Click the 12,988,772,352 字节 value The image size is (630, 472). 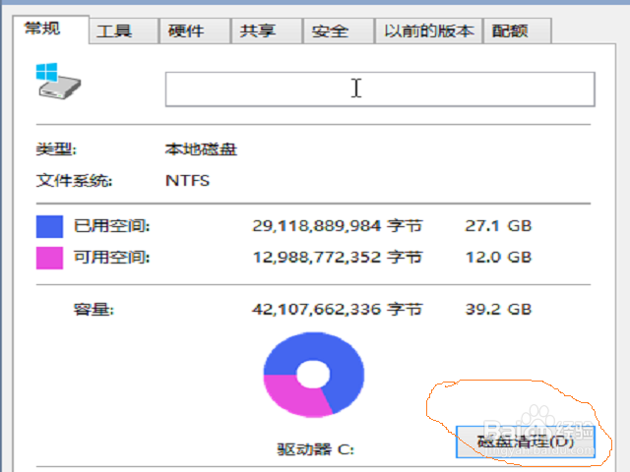click(337, 258)
